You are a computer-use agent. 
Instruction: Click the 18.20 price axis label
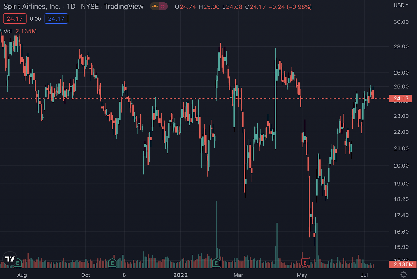pyautogui.click(x=401, y=199)
